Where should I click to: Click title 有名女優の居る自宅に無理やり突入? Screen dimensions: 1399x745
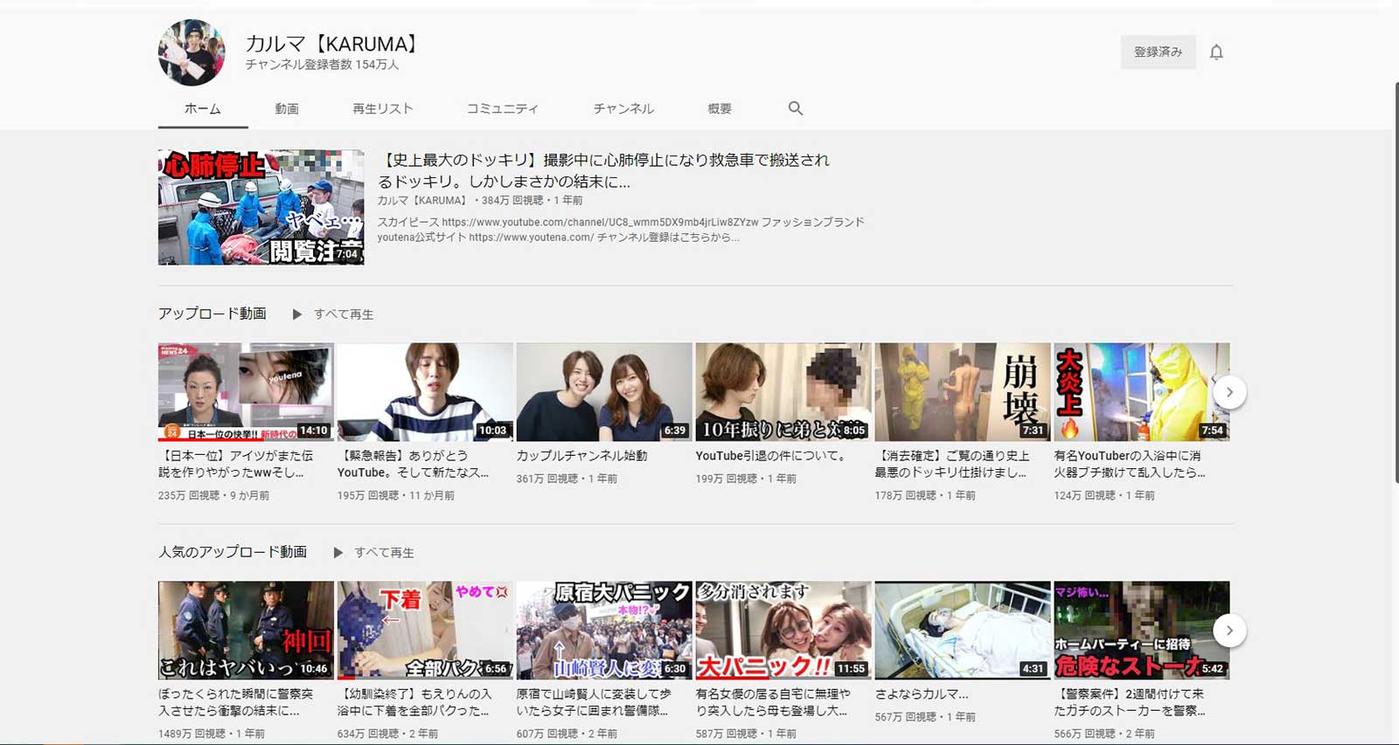coord(774,702)
